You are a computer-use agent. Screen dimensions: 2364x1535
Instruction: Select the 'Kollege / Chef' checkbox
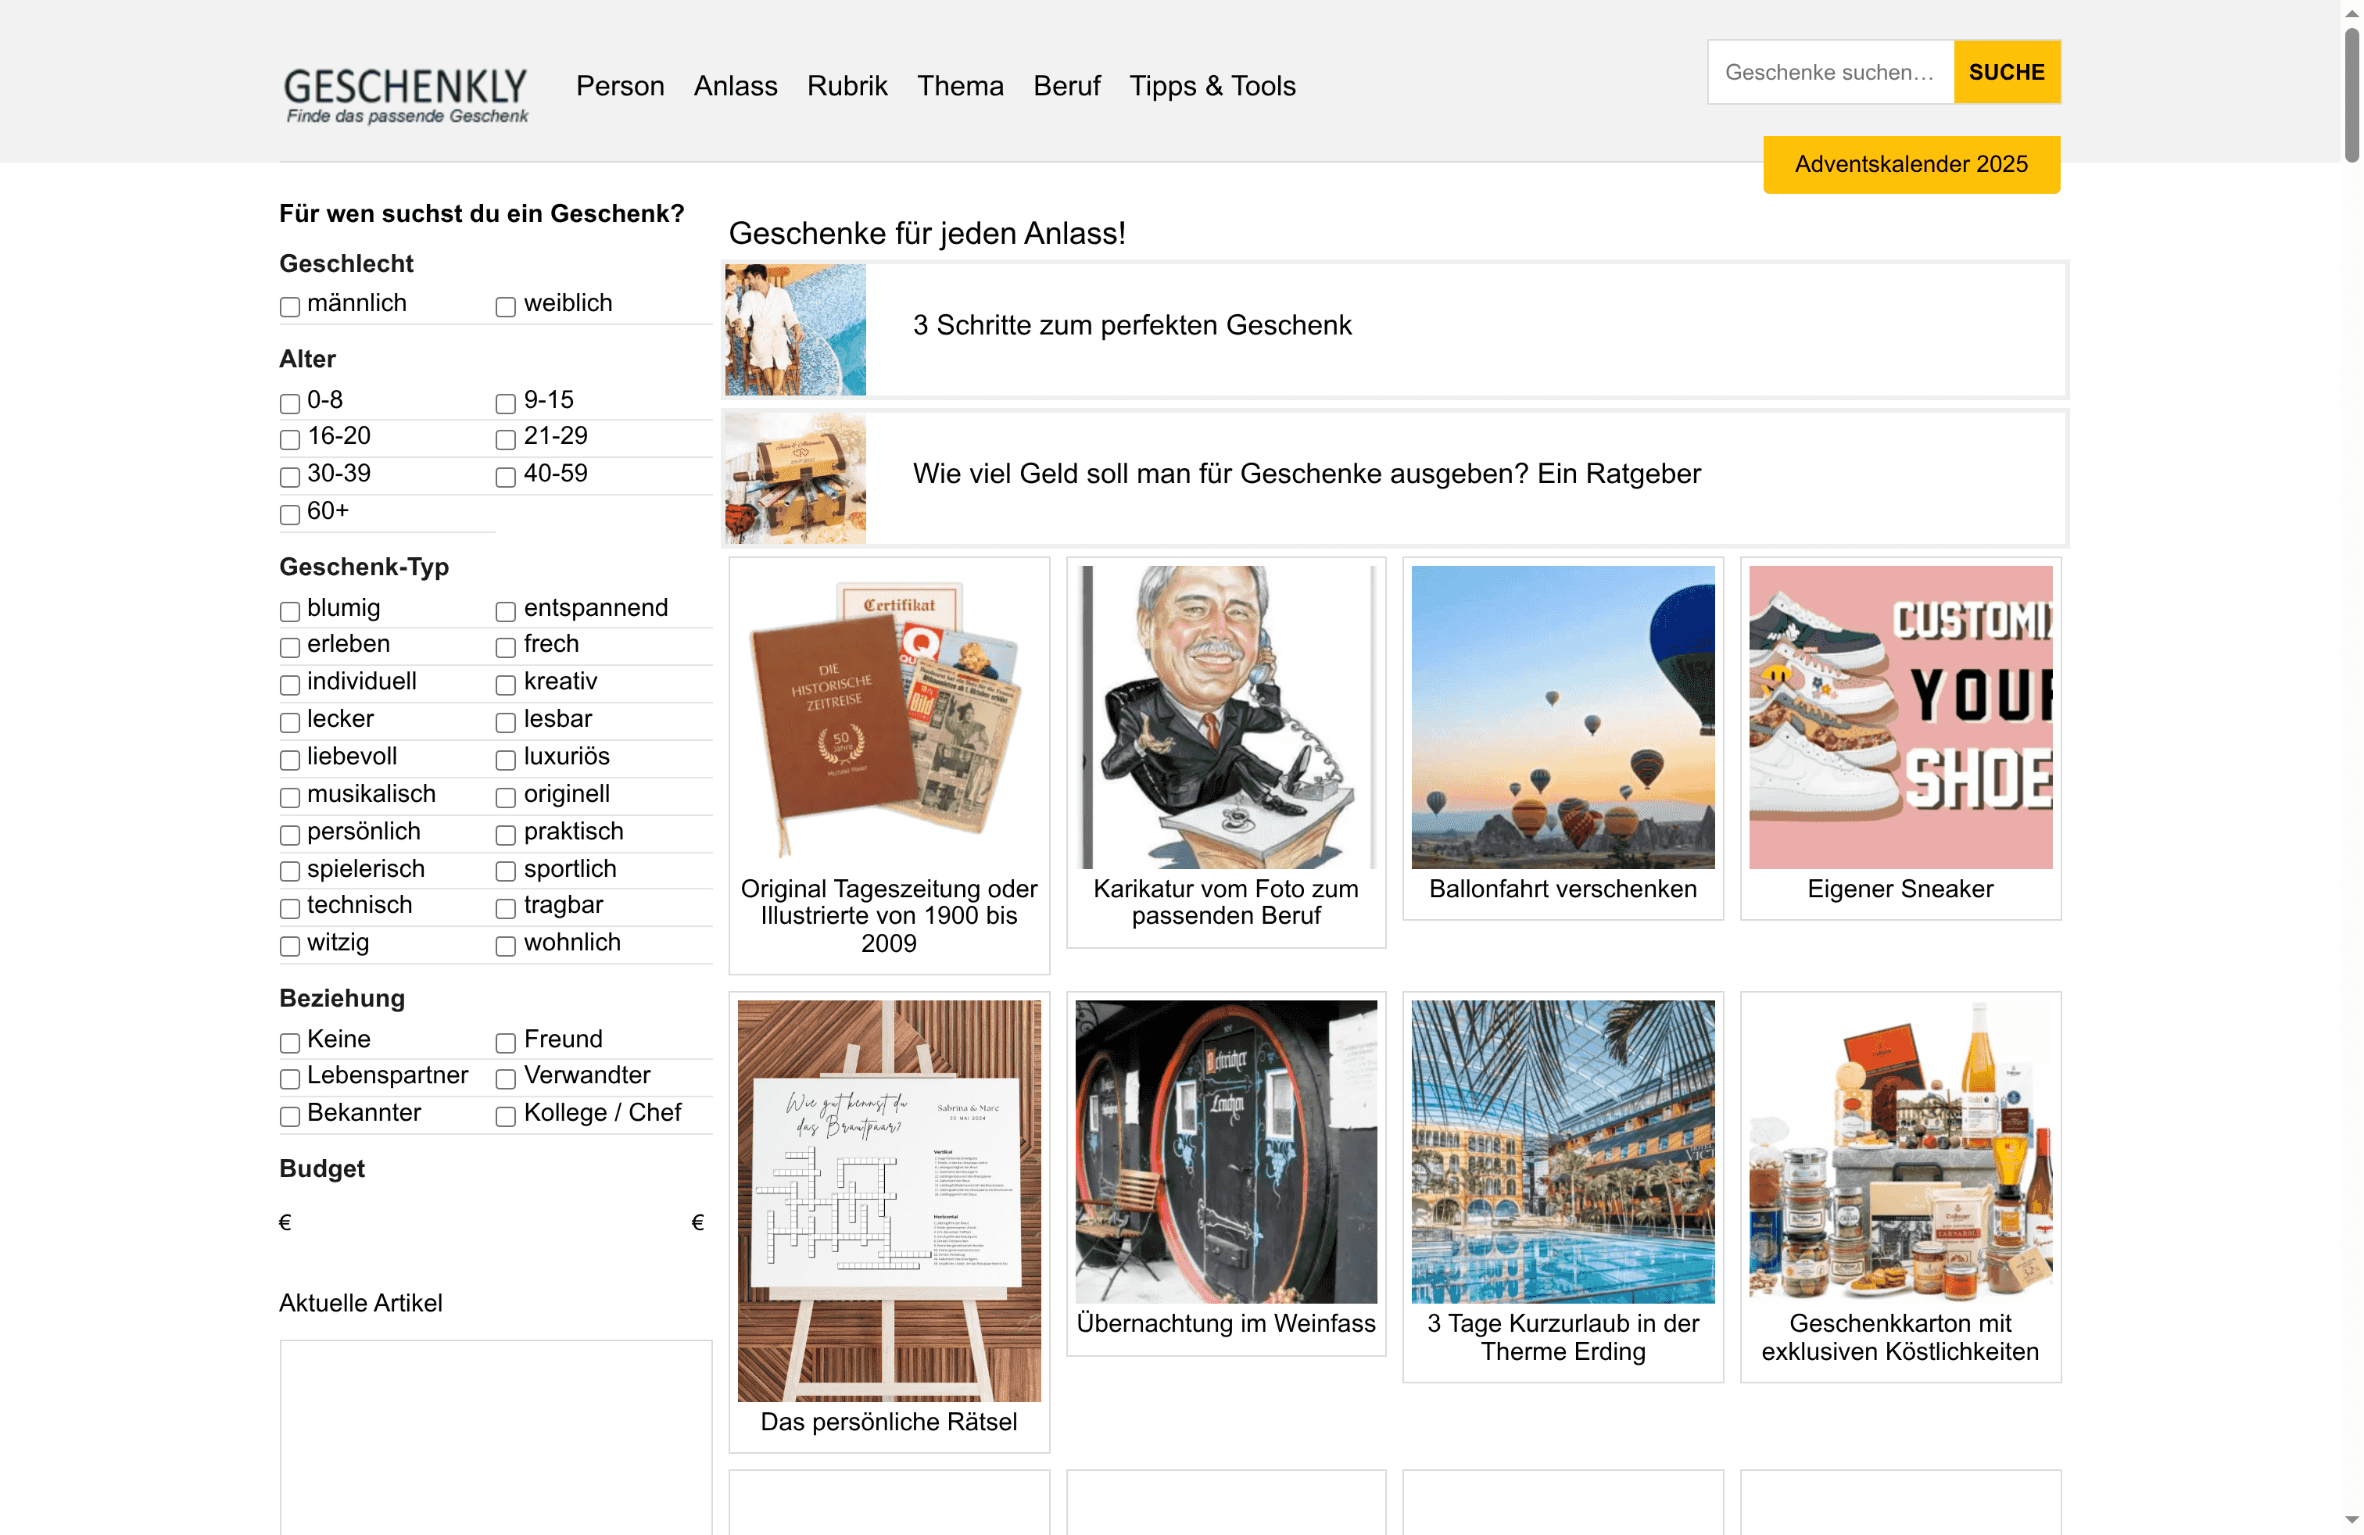click(506, 1116)
